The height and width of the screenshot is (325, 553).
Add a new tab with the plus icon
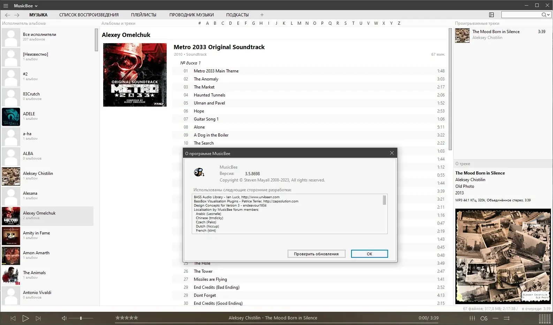262,15
